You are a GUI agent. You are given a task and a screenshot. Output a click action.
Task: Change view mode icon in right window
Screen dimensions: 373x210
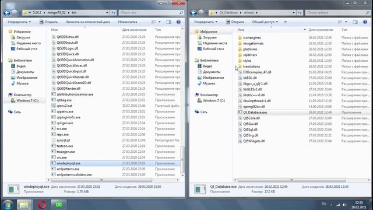tap(340, 22)
